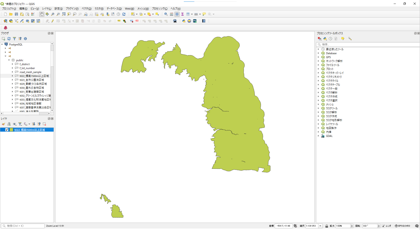
Task: Toggle visibility of t022_標高1500m以上区域 layer
Action: [7, 130]
